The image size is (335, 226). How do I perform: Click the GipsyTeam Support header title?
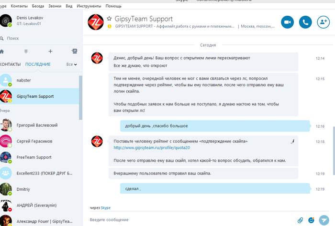click(144, 19)
